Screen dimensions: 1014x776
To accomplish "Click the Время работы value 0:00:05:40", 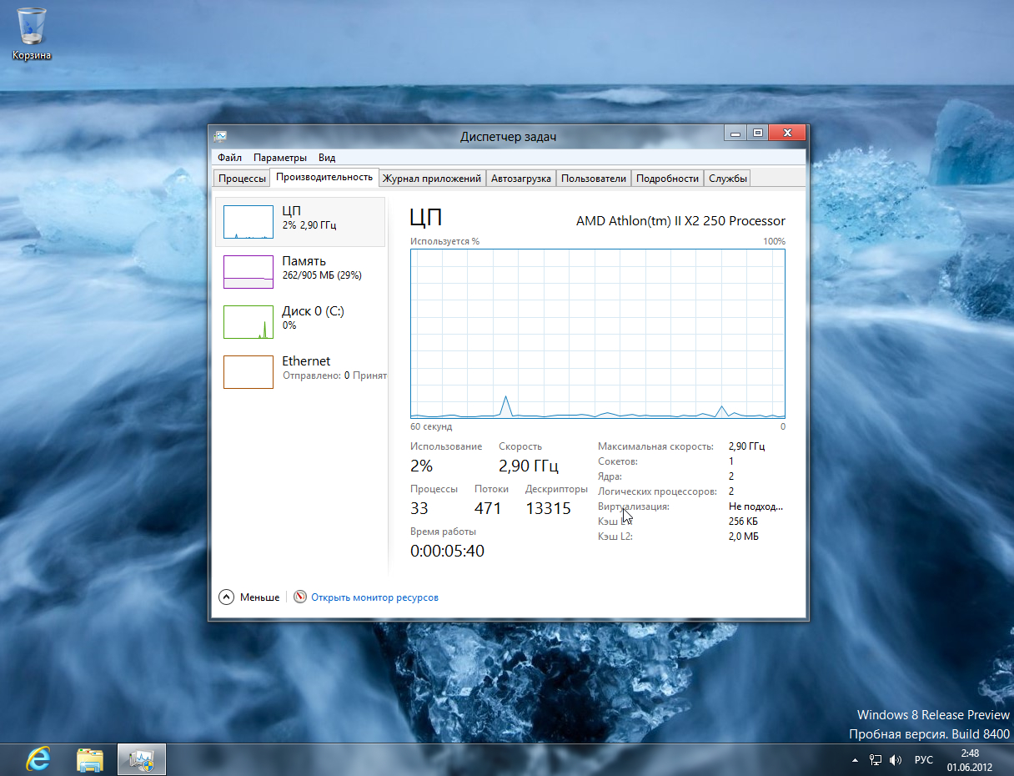I will 447,551.
